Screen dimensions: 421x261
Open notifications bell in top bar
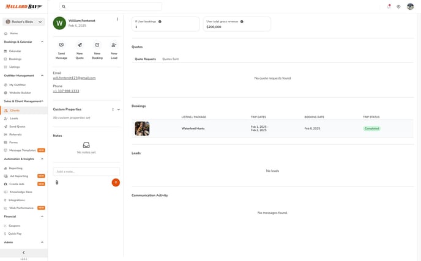(x=389, y=7)
